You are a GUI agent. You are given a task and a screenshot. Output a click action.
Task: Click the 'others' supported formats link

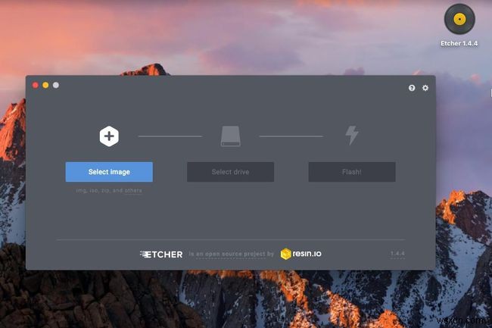[x=133, y=191]
